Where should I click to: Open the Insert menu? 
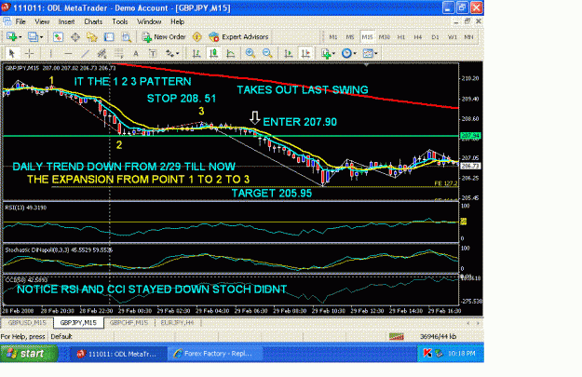pyautogui.click(x=66, y=21)
